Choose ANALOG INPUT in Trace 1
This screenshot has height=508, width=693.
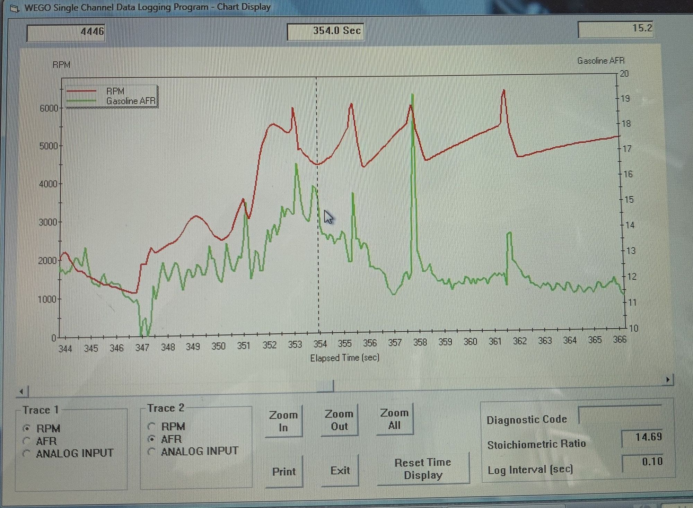27,453
